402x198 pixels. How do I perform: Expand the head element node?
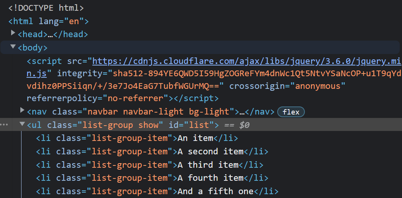pyautogui.click(x=13, y=33)
